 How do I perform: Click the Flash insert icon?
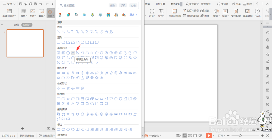tap(257, 13)
